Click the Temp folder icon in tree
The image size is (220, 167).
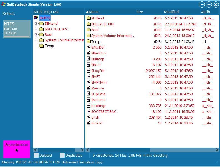pos(41,46)
